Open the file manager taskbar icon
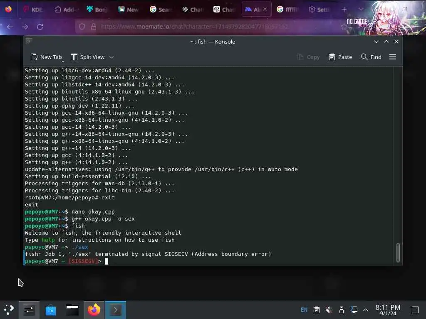426x319 pixels. coord(72,310)
